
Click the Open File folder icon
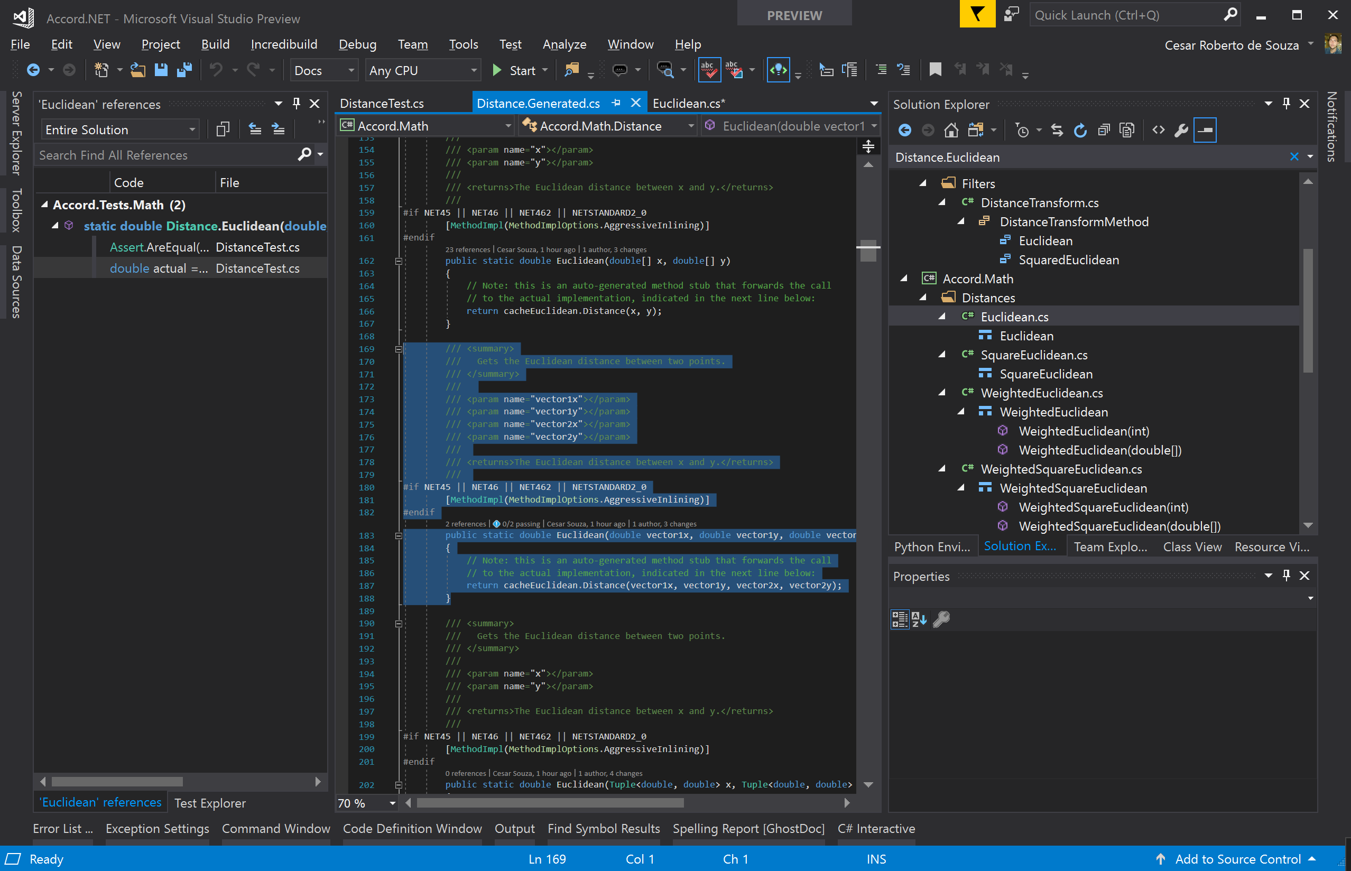point(138,70)
